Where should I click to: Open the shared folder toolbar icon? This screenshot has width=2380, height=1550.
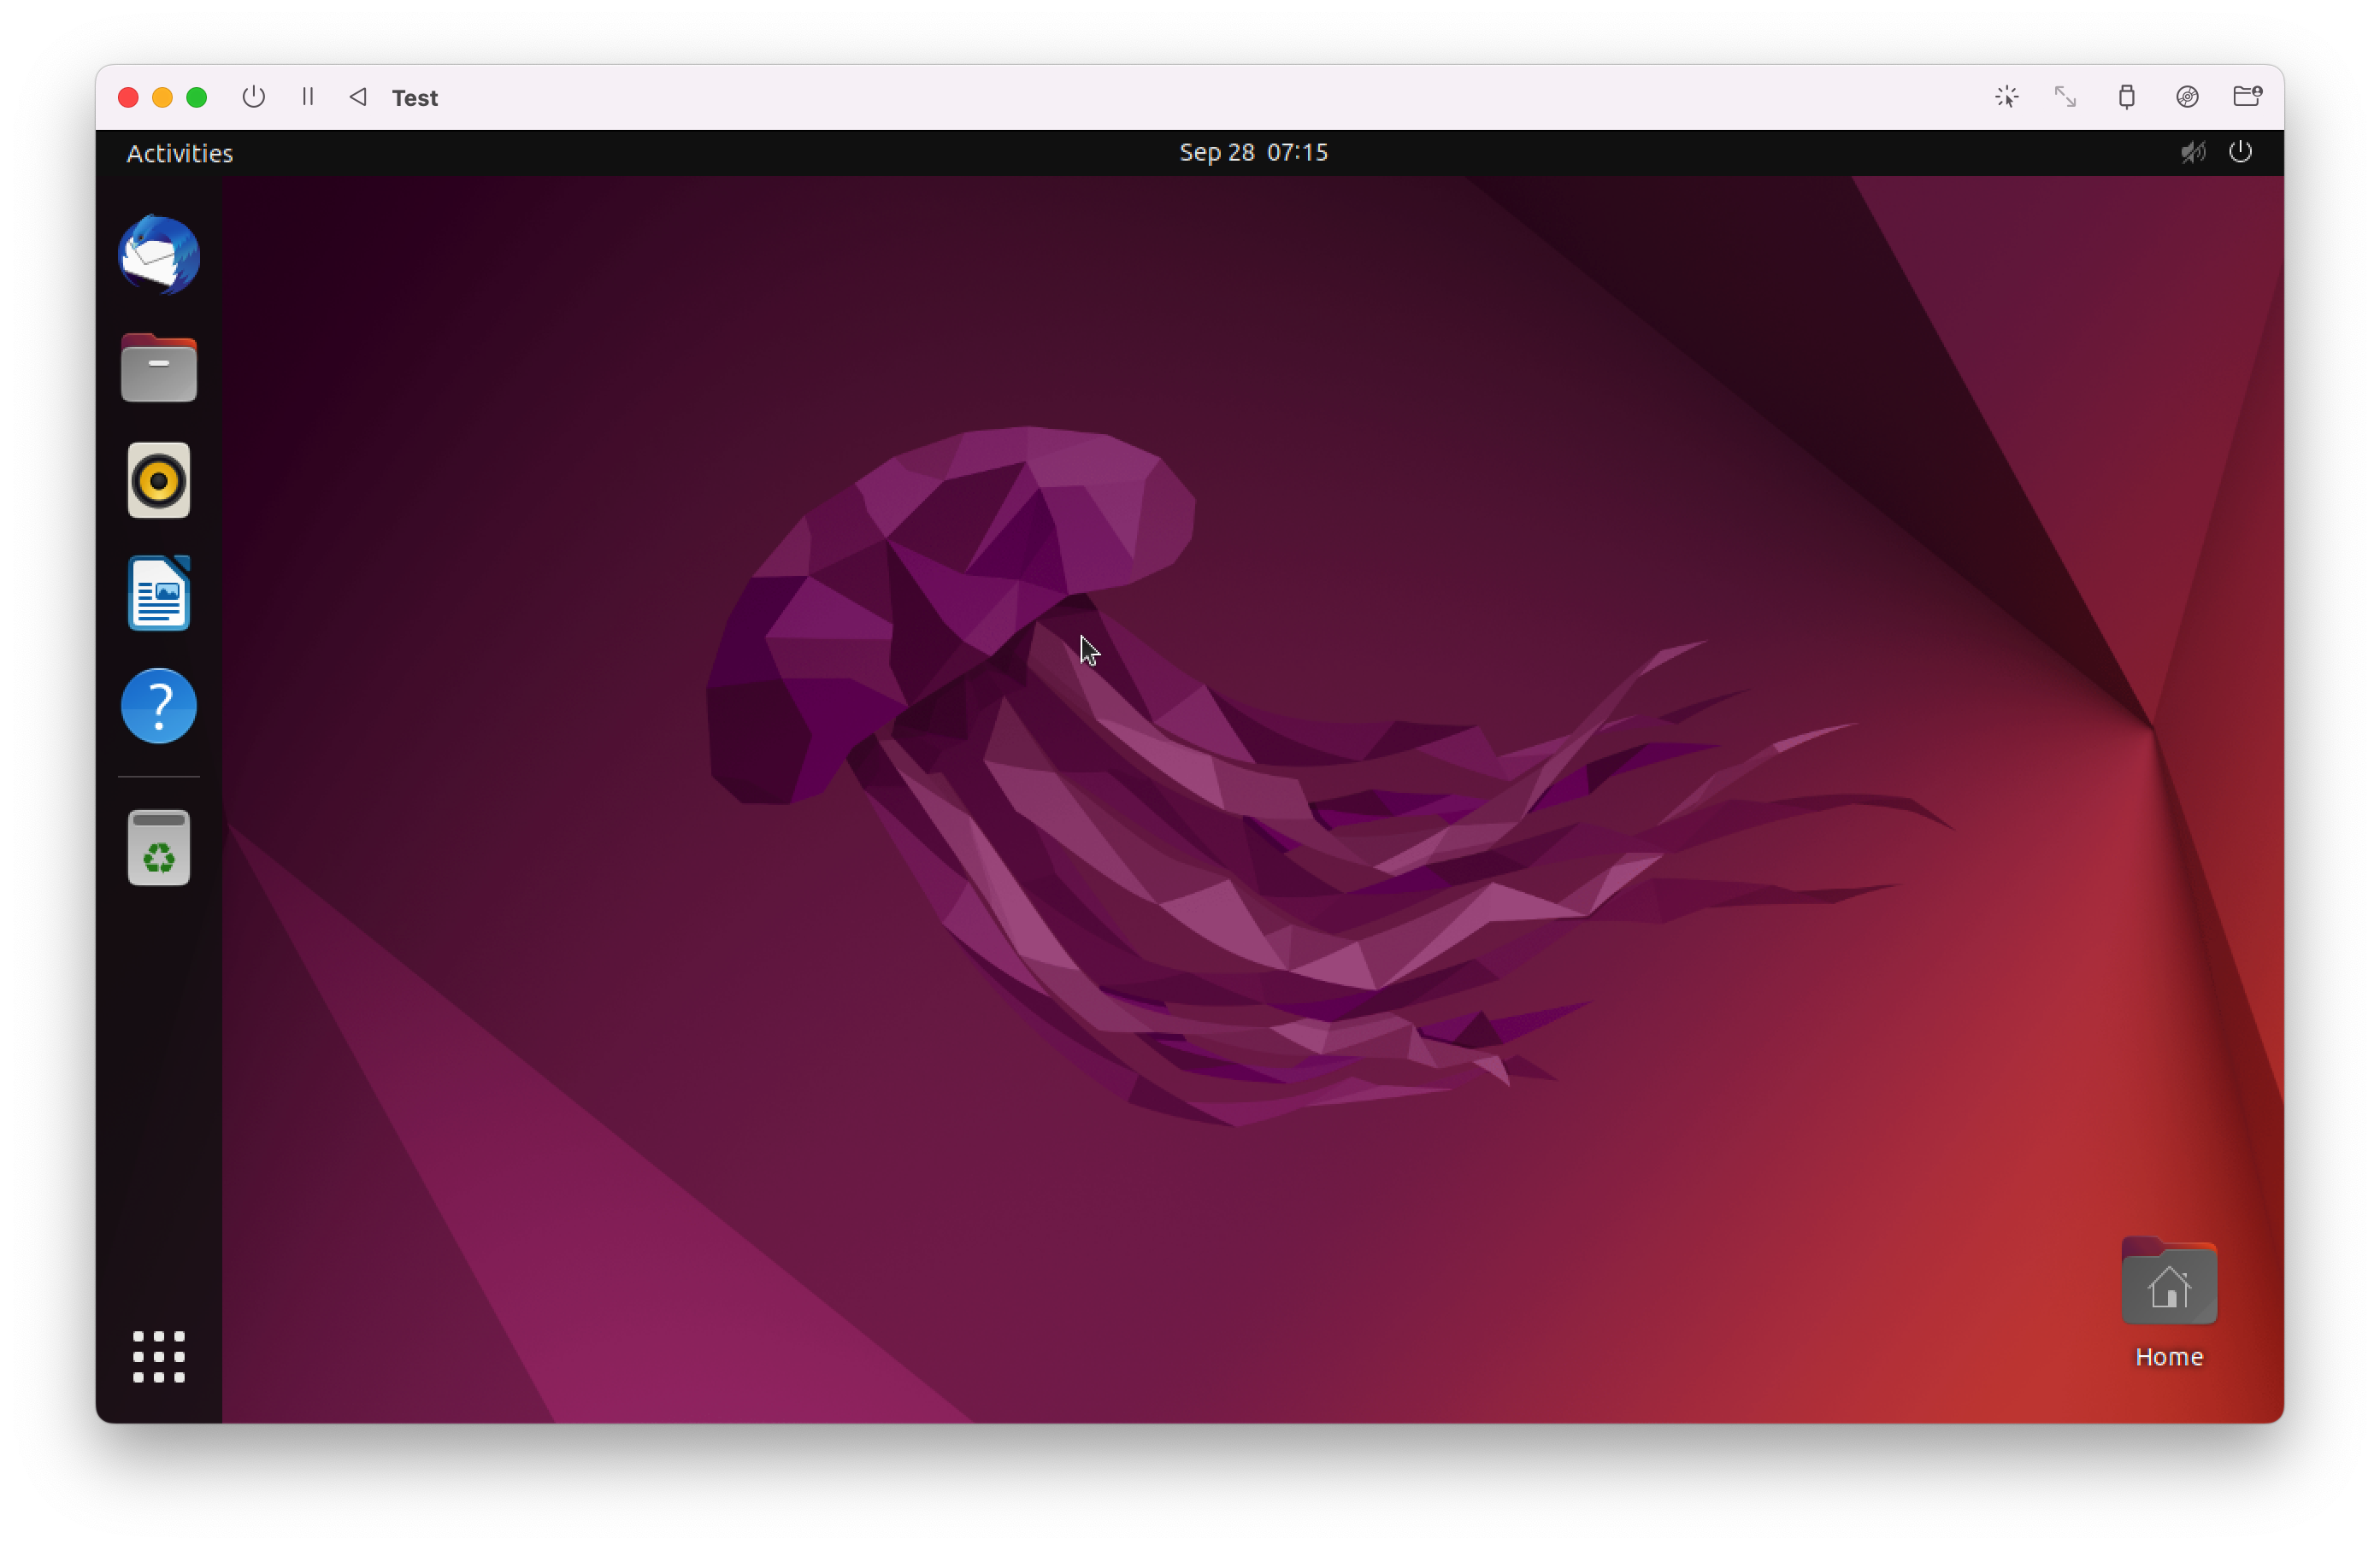tap(2247, 97)
